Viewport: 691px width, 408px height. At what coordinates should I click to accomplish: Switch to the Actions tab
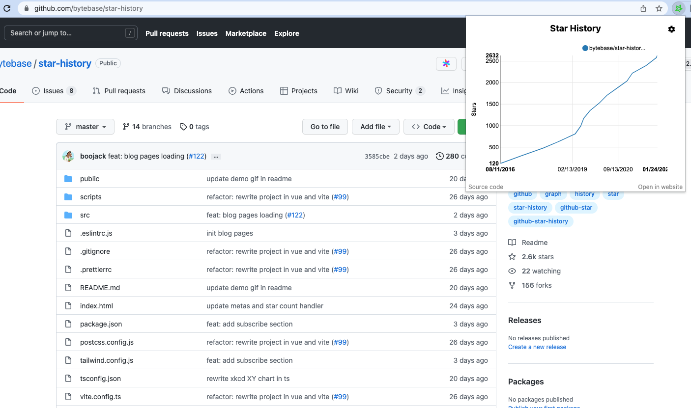point(246,91)
